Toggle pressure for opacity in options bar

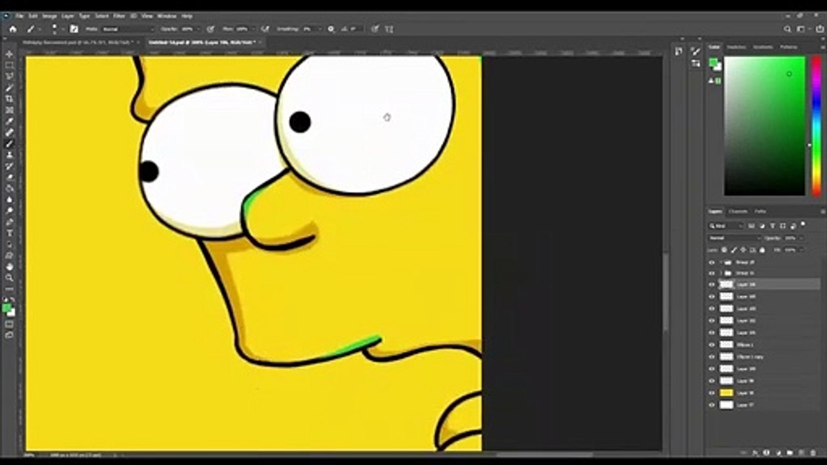(211, 29)
